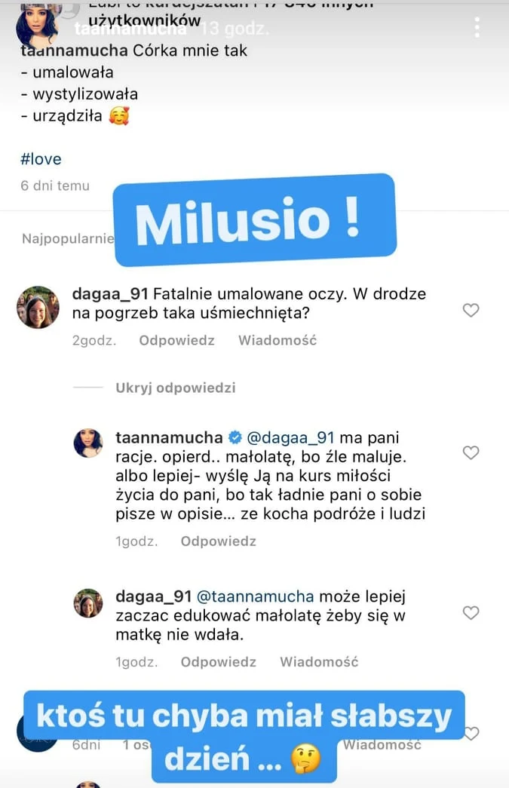Screen dimensions: 509x788
Task: Tap the #love hashtag
Action: tap(41, 159)
